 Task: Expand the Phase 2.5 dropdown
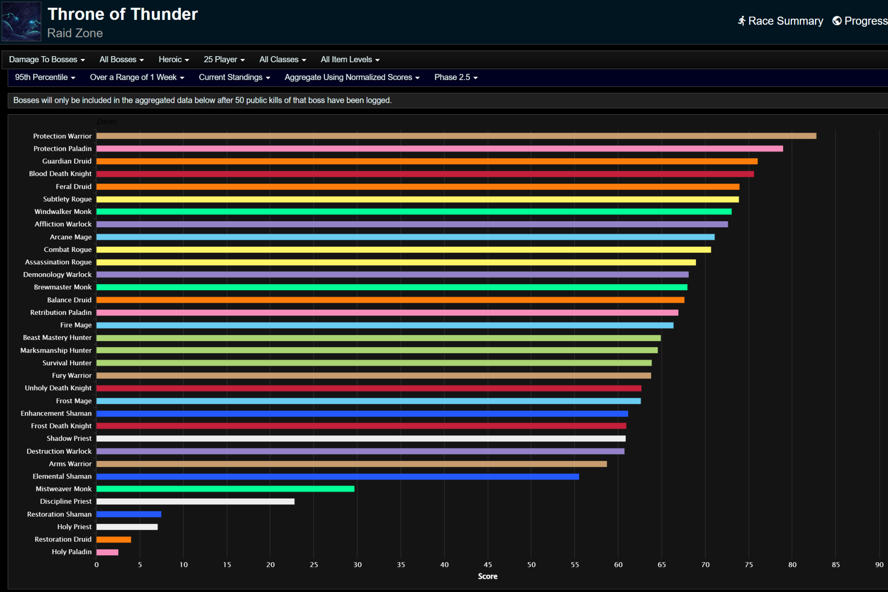coord(456,77)
